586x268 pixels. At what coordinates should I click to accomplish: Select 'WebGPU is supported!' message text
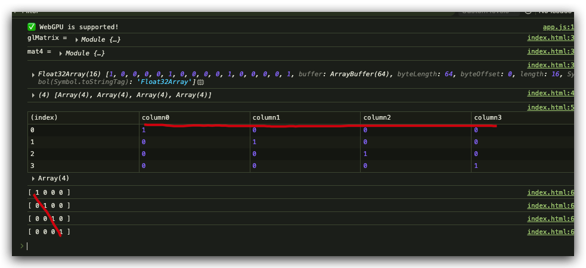coord(79,27)
